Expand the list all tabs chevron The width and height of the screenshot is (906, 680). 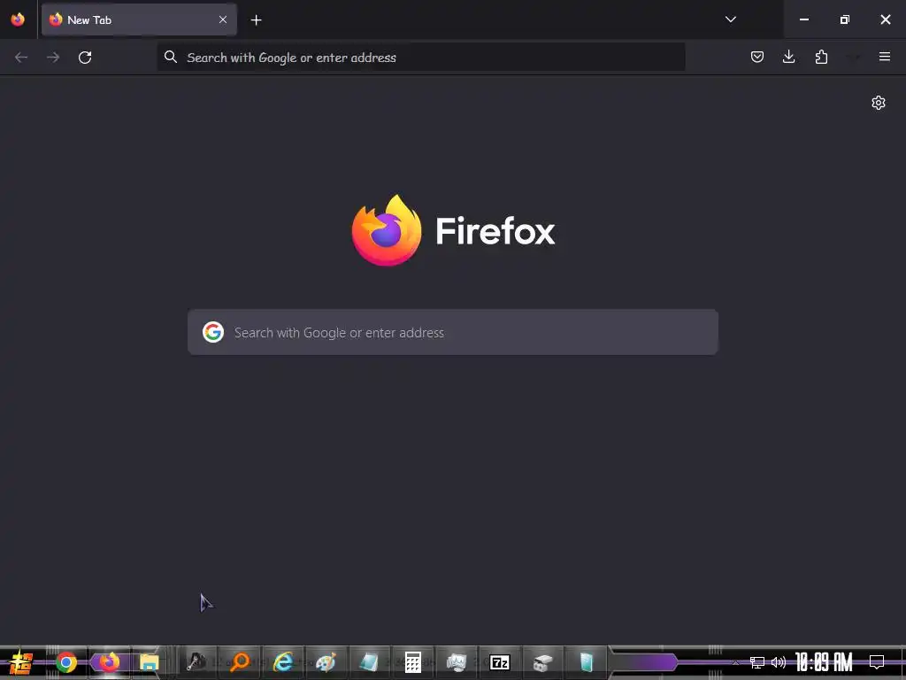[x=730, y=19]
